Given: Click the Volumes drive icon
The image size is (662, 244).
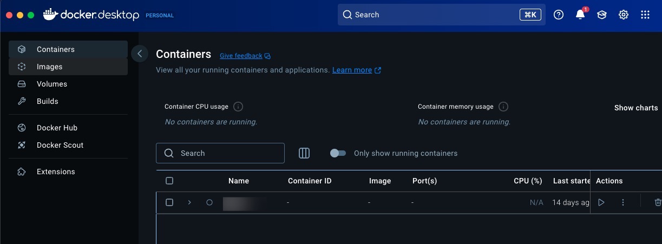Looking at the screenshot, I should (22, 84).
